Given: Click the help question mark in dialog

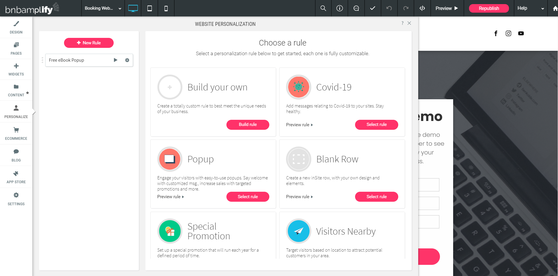Looking at the screenshot, I should [402, 23].
